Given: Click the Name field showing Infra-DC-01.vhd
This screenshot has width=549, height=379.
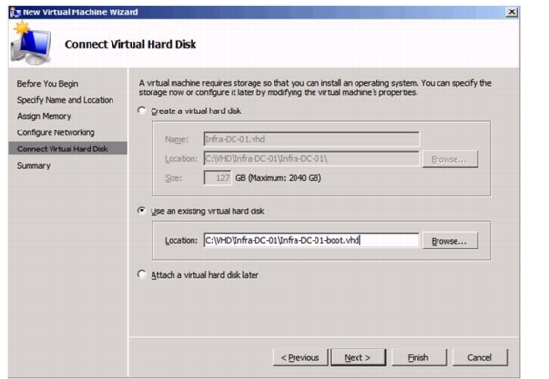Looking at the screenshot, I should click(x=312, y=139).
